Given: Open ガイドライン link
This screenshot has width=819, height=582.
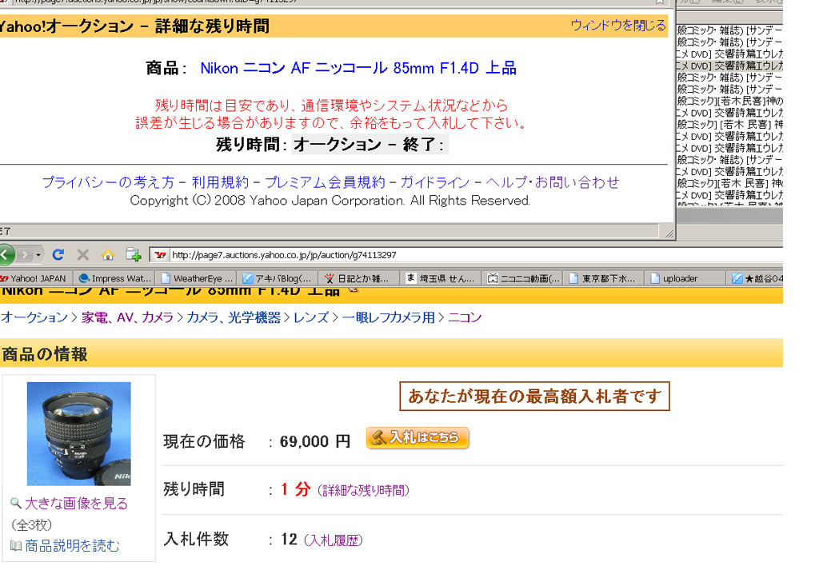Looking at the screenshot, I should tap(434, 182).
